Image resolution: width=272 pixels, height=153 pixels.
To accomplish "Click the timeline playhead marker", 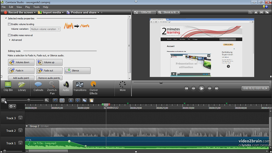I will (x=106, y=105).
